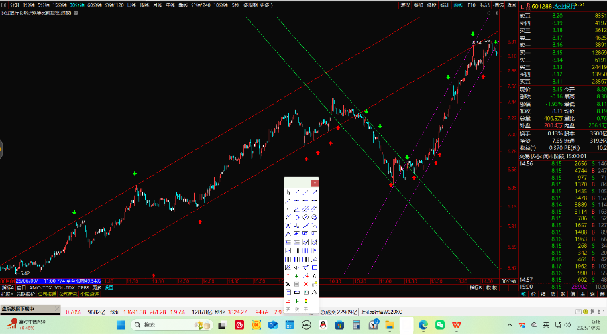Close the drawing toolbox panel
607x335 pixels.
pos(315,183)
